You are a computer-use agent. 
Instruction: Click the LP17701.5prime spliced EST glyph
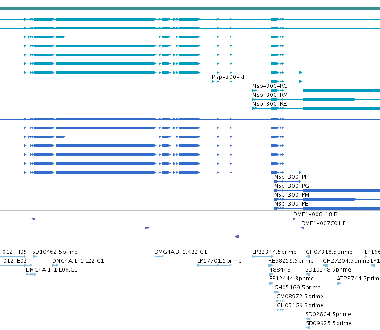[x=214, y=265]
